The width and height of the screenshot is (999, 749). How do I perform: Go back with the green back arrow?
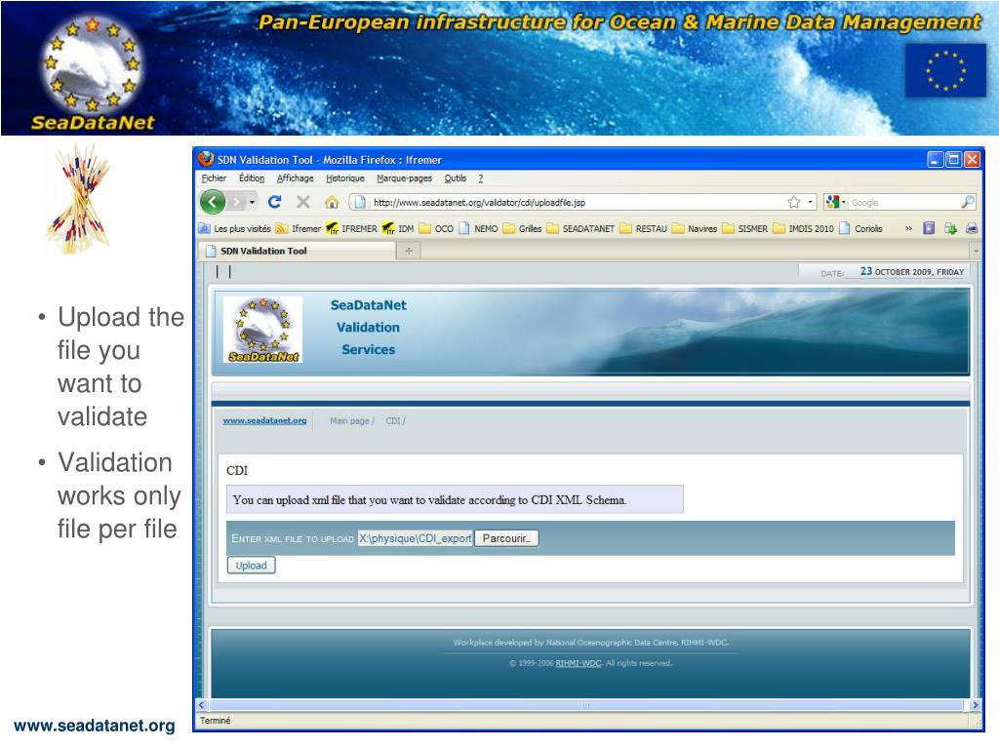(x=213, y=203)
